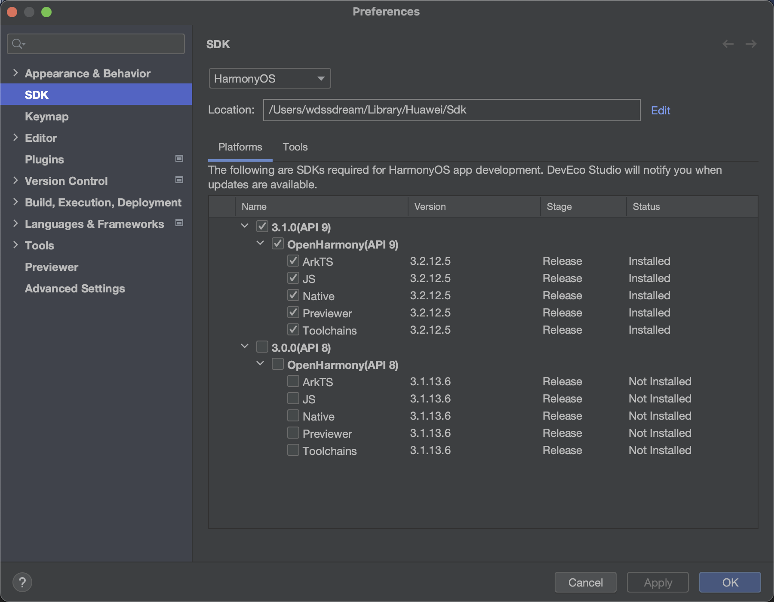
Task: Click the search magnifier icon
Action: tap(18, 44)
